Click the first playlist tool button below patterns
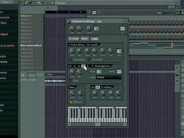Screen dimensions: 184x138 (x=23, y=76)
